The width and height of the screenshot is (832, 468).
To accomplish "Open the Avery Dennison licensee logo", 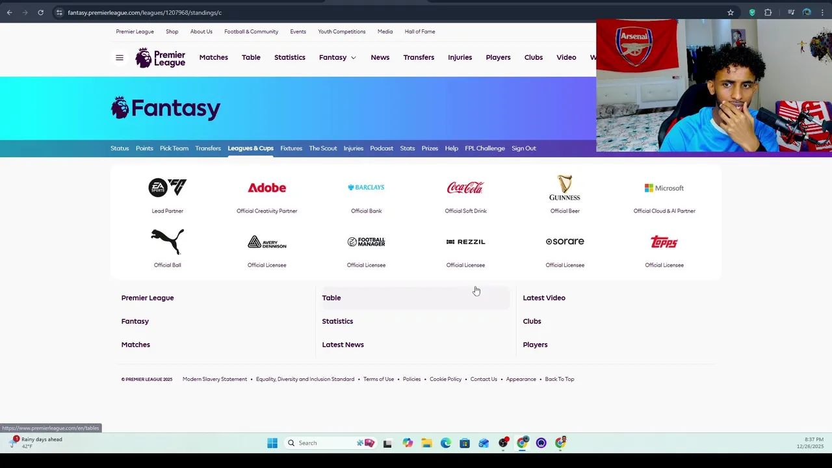I will (x=266, y=242).
